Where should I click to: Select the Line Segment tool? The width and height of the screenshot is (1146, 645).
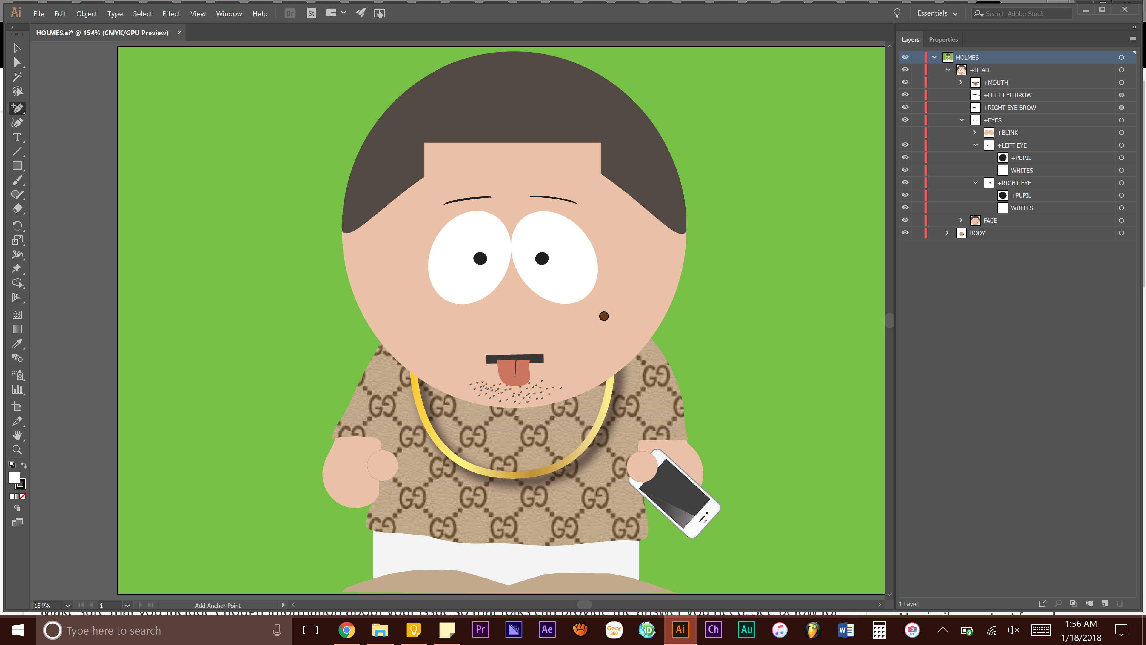click(x=17, y=151)
